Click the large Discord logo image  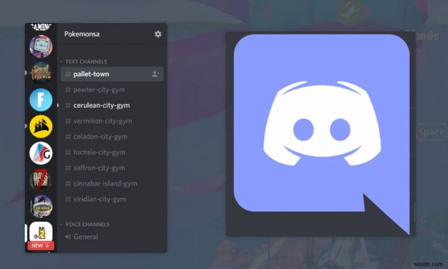321,134
